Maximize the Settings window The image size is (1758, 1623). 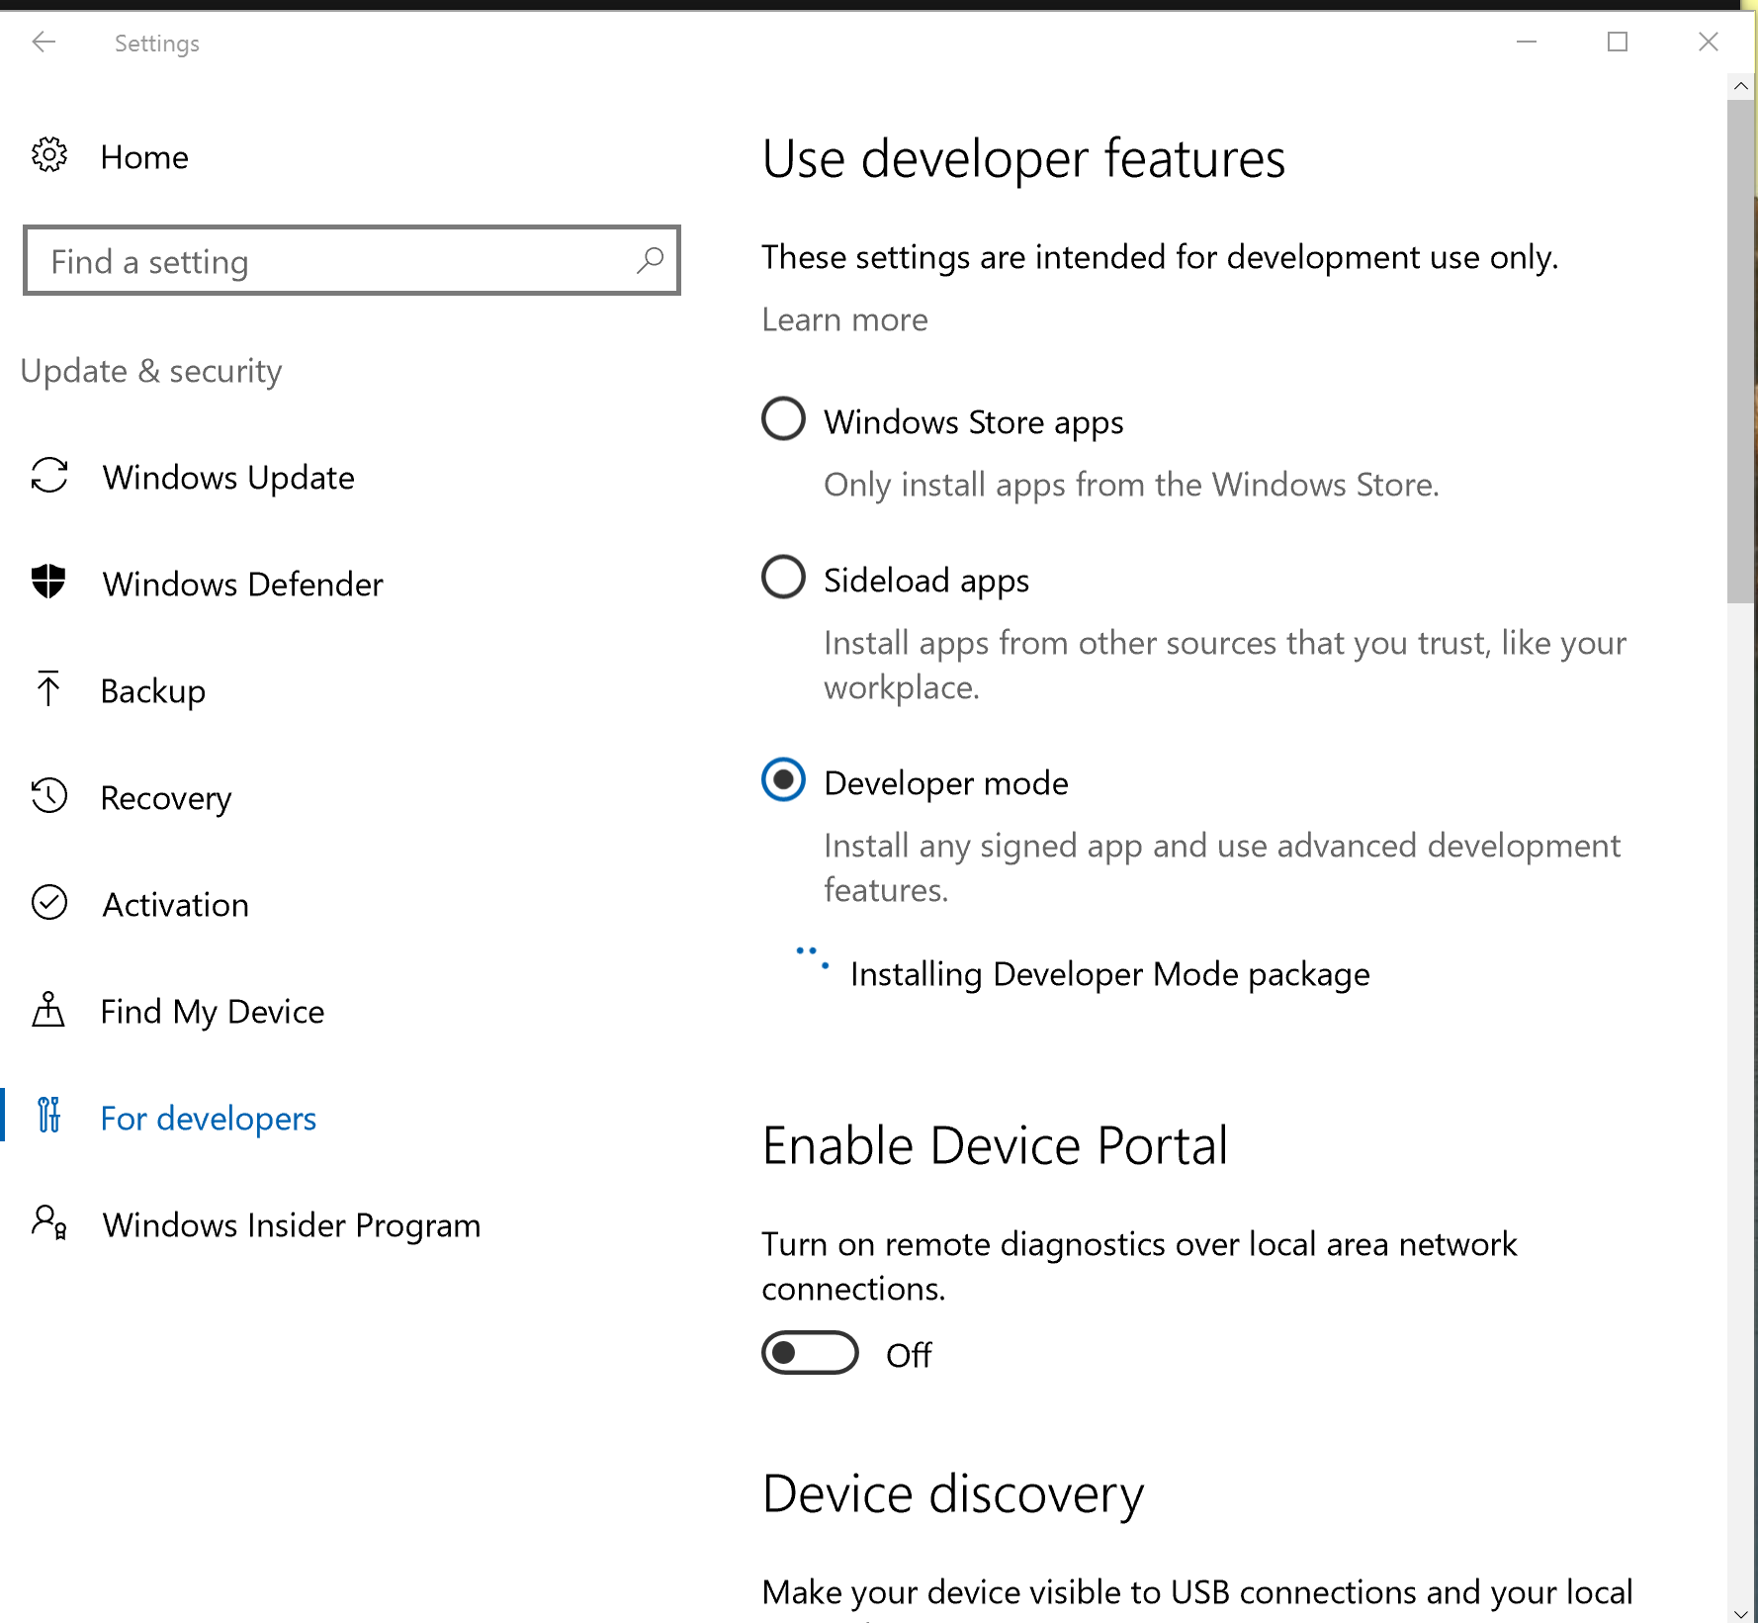pyautogui.click(x=1618, y=42)
